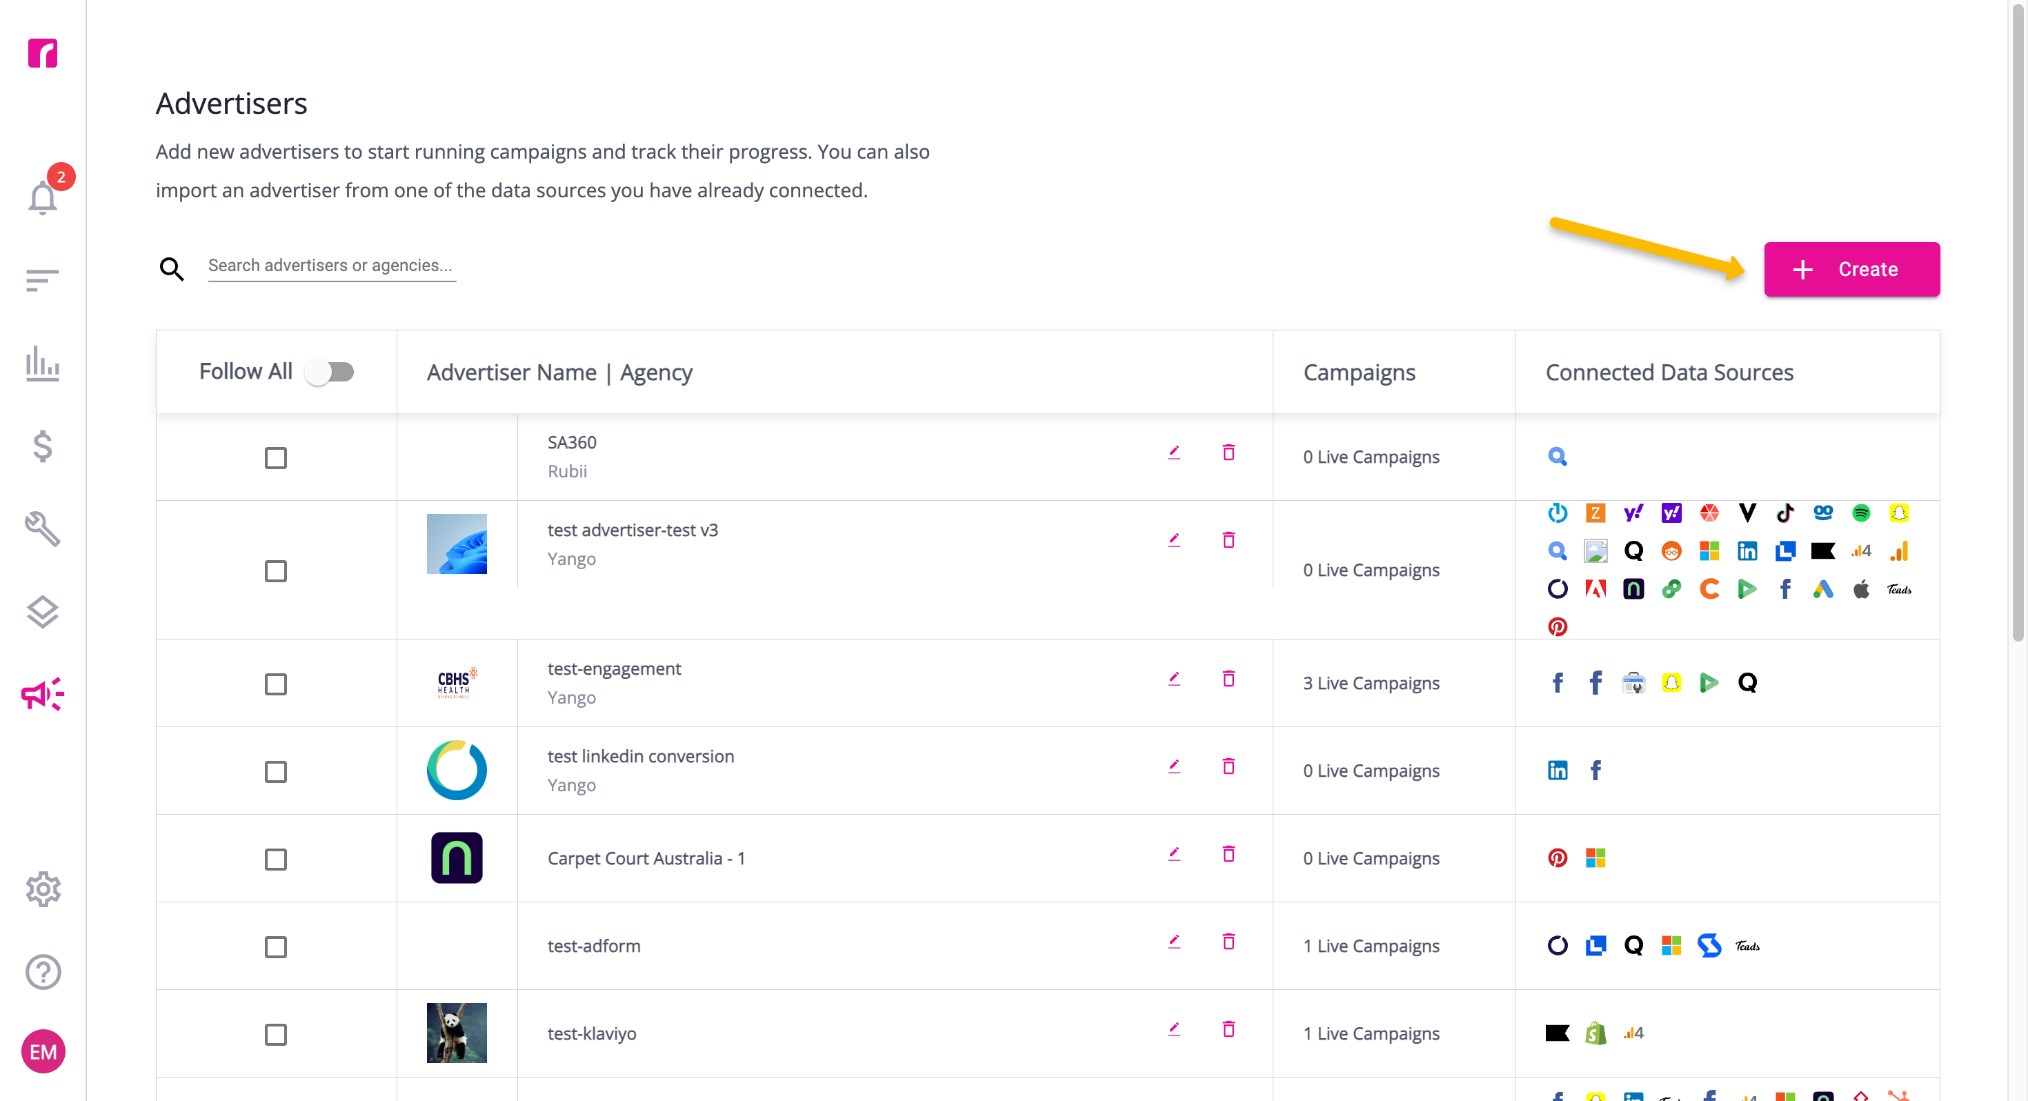
Task: Delete the test-engagement advertiser
Action: (x=1228, y=678)
